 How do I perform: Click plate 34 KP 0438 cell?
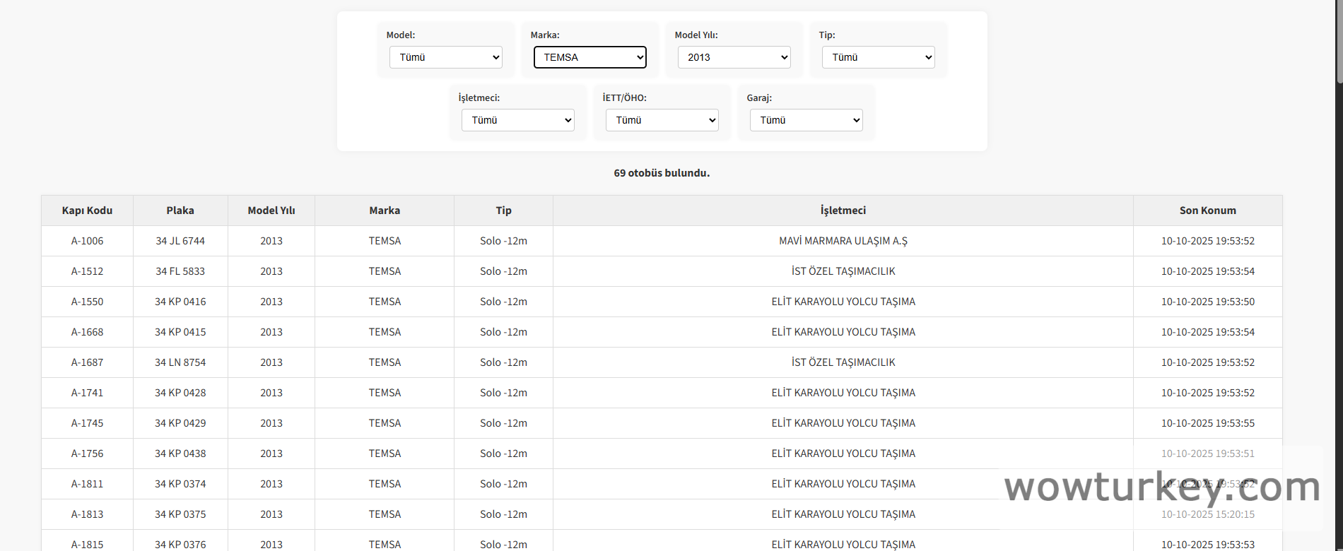tap(180, 454)
